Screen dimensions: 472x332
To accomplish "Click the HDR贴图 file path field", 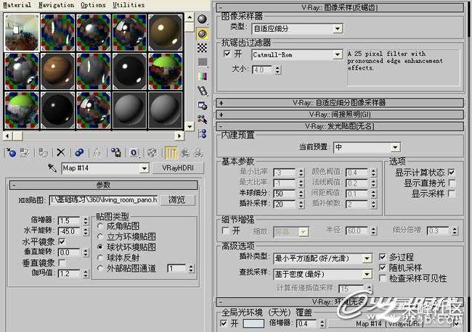I will coord(103,200).
